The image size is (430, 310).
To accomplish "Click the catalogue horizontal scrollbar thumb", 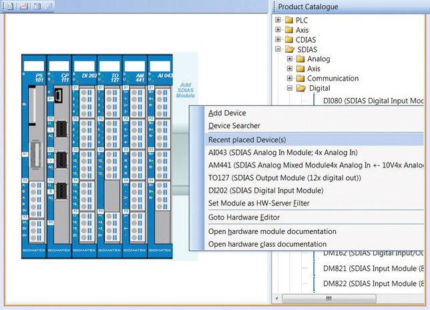I will 329,298.
